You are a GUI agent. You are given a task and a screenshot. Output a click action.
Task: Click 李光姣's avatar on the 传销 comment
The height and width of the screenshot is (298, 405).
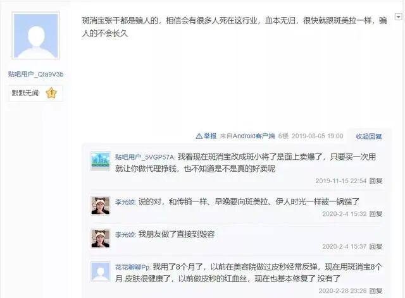click(101, 206)
